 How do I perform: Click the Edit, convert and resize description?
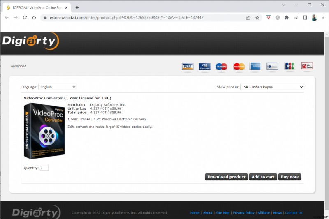coord(110,127)
